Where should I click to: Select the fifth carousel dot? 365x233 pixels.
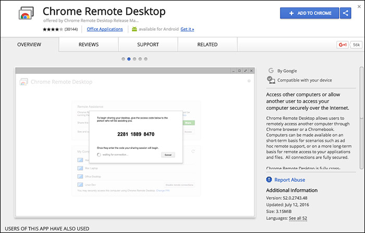(146, 59)
